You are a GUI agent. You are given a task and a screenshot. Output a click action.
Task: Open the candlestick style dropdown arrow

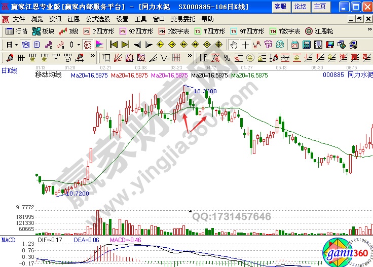click(79, 44)
